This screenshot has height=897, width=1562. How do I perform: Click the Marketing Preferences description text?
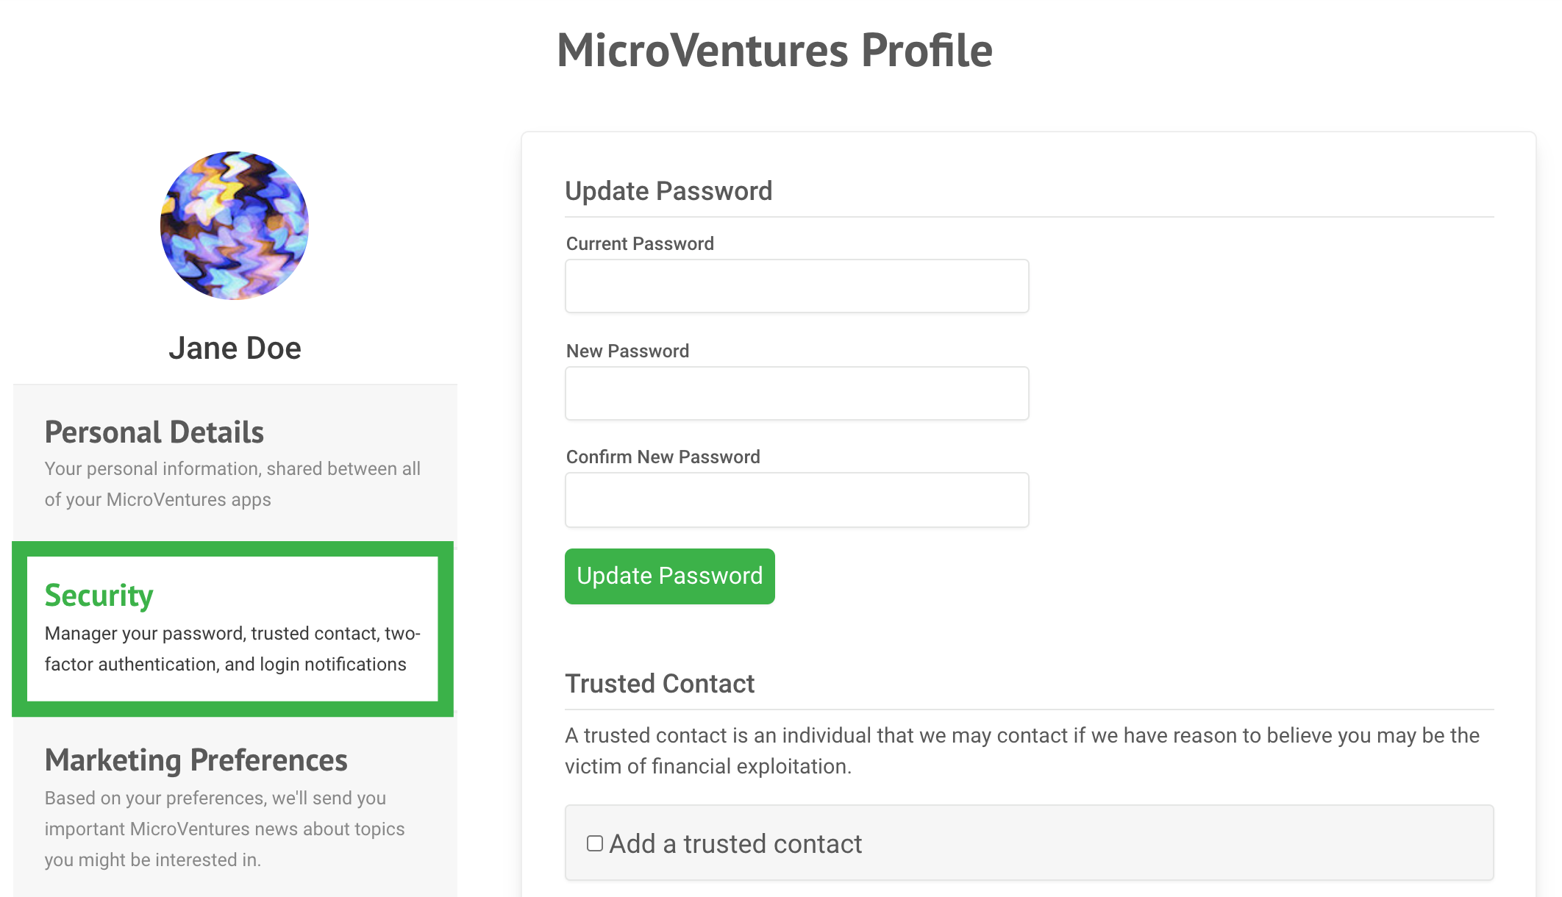pyautogui.click(x=224, y=829)
